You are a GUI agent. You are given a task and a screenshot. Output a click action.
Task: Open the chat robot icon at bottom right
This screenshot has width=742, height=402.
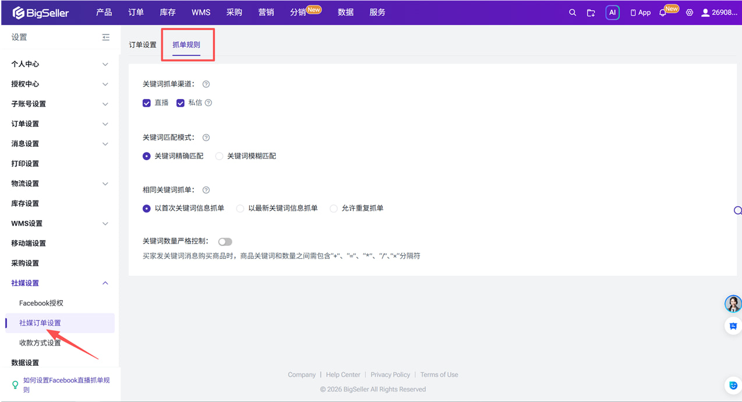click(x=733, y=385)
